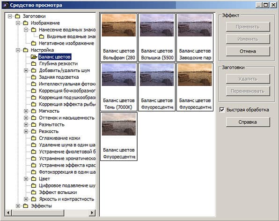The width and height of the screenshot is (279, 221).
Task: Select Негативное изображение tree item
Action: coord(66,43)
